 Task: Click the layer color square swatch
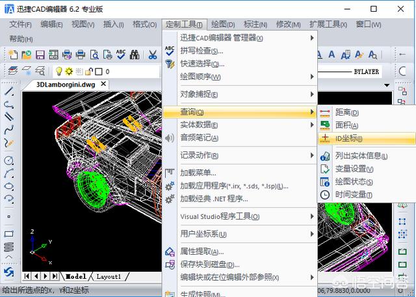point(99,71)
